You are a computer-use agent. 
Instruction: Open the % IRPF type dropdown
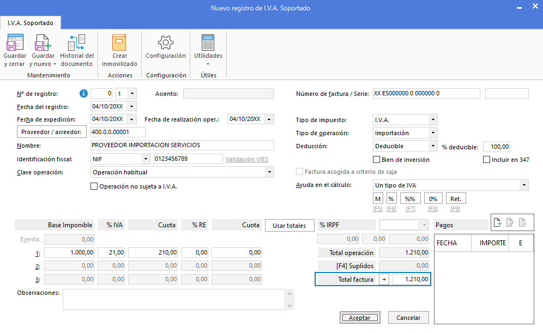424,225
